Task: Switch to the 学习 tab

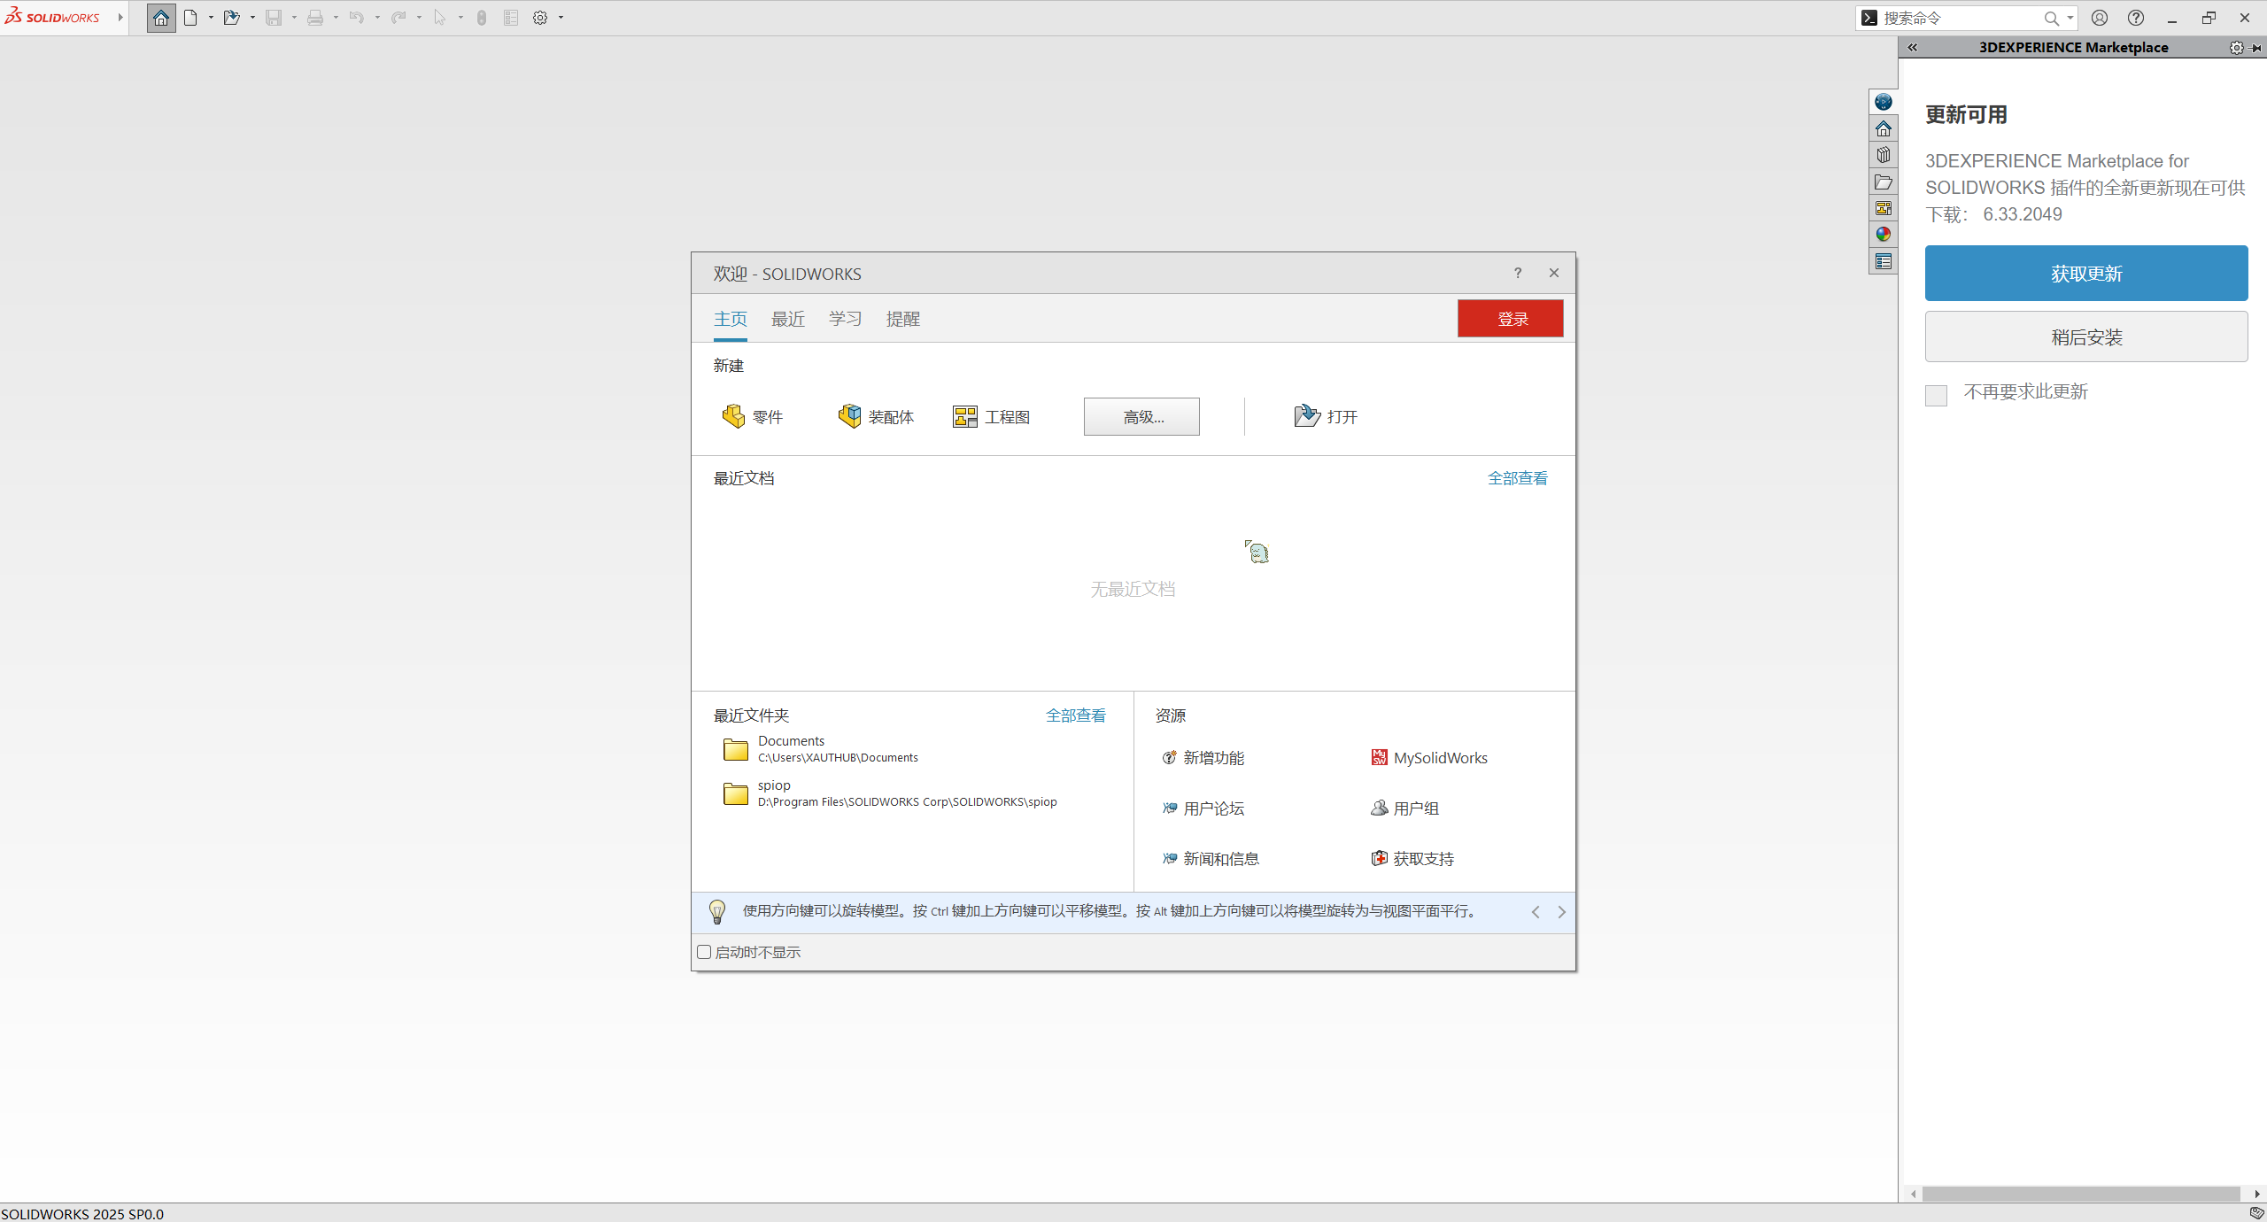Action: (846, 319)
